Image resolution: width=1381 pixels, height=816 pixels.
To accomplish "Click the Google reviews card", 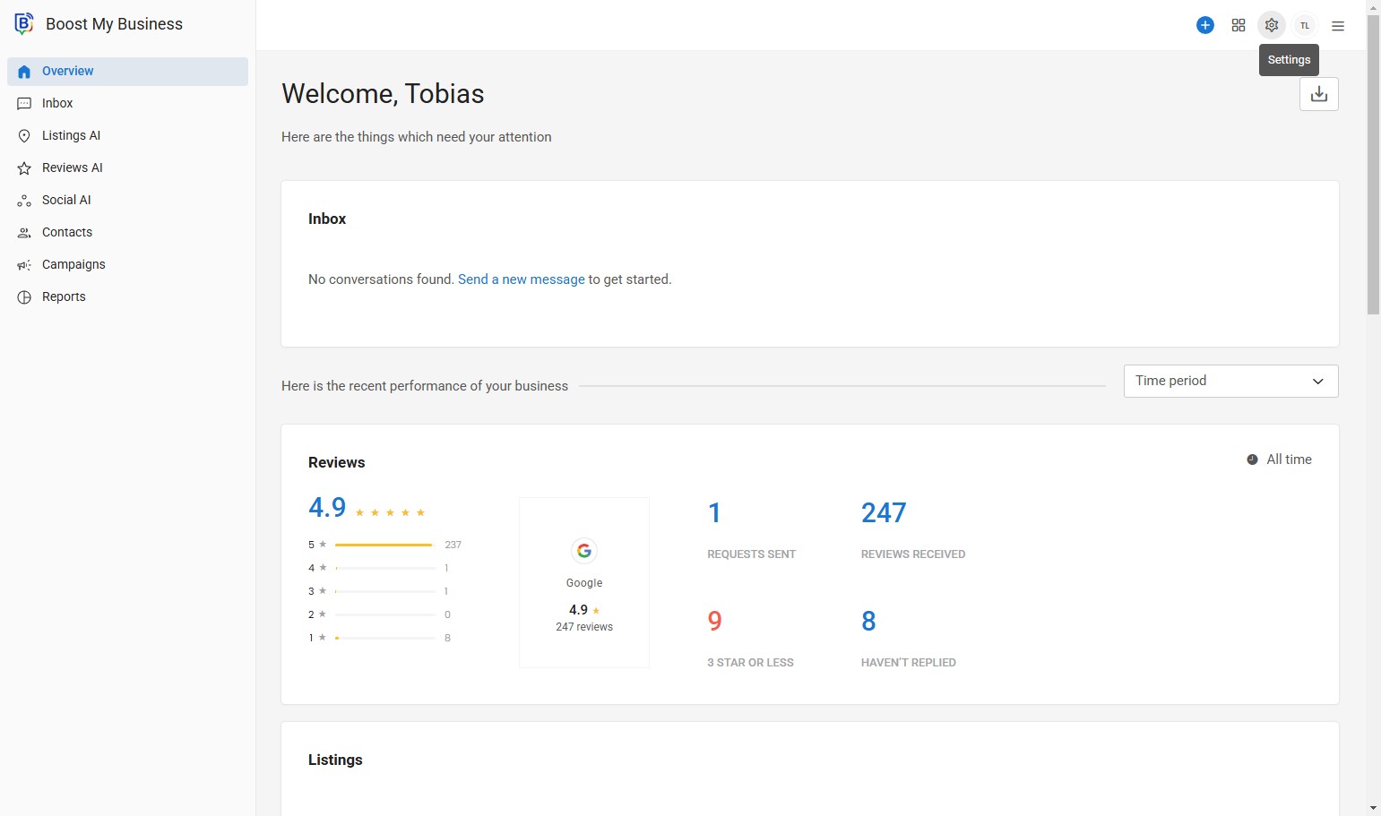I will click(x=584, y=582).
